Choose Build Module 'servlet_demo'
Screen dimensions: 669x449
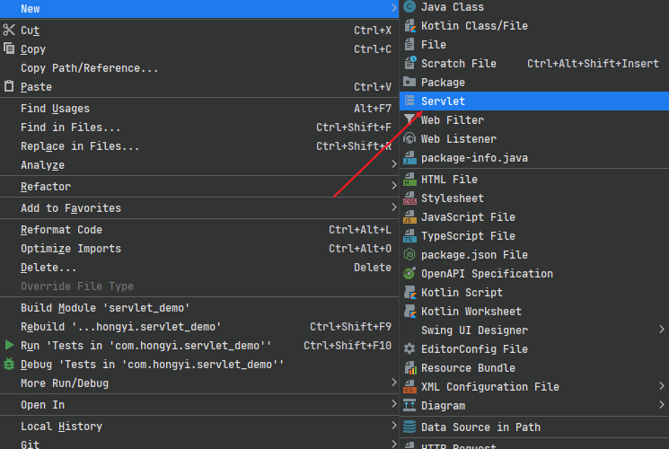tap(105, 308)
